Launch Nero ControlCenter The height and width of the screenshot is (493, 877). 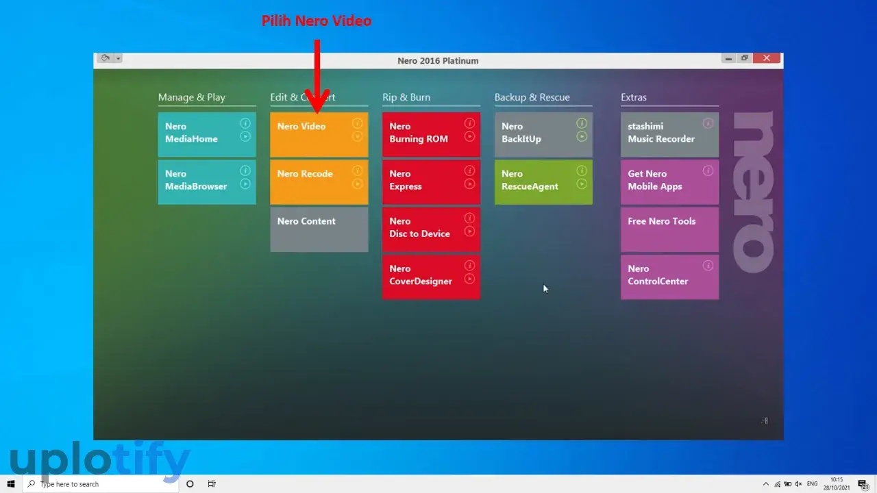point(669,277)
